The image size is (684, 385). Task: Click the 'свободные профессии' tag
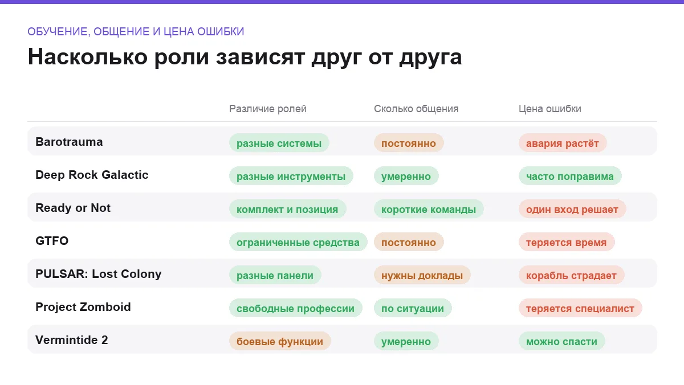tap(296, 308)
